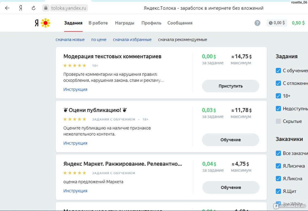Click the five-star rating of Модерация текстовых комментариев
Screen dimensions: 308x211
coord(75,65)
